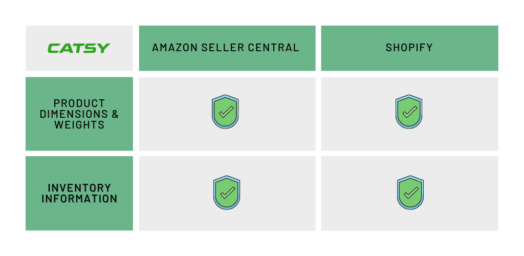The width and height of the screenshot is (524, 256).
Task: Click the DIMENSIONS & text line
Action: point(79,114)
